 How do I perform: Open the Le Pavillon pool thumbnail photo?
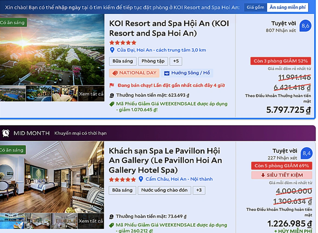[13, 221]
